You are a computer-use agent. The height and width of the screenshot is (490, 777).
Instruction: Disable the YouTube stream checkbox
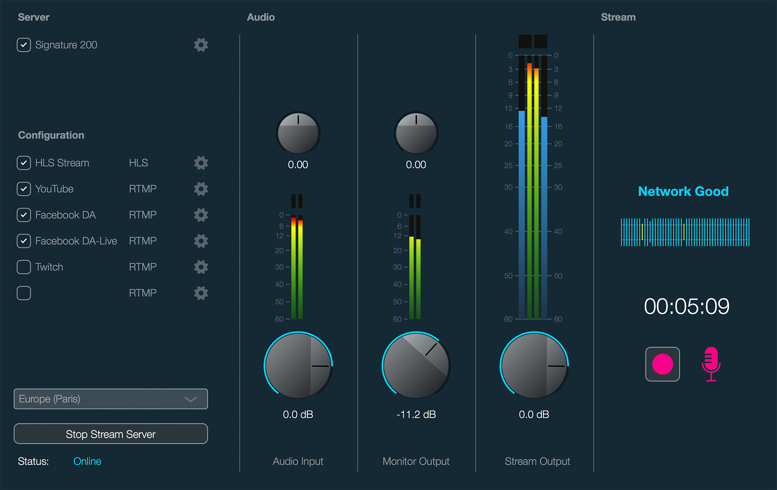point(24,189)
